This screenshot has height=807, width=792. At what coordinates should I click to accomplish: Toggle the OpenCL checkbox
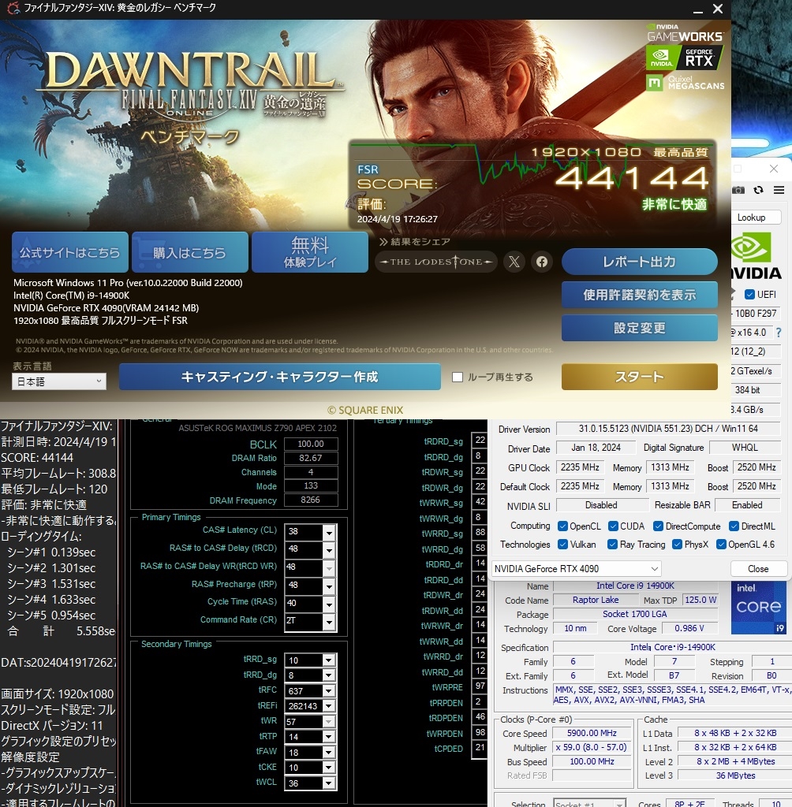pyautogui.click(x=562, y=526)
